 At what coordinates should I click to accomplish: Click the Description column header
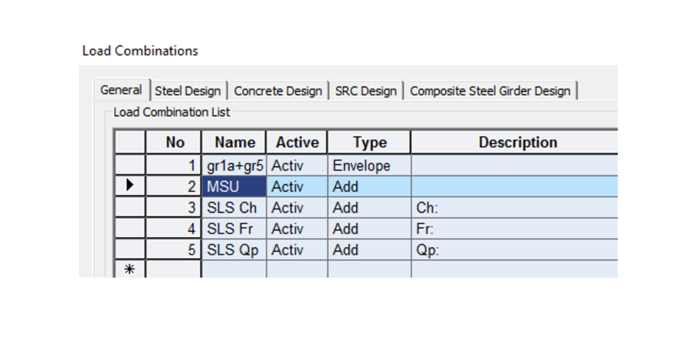(x=517, y=142)
